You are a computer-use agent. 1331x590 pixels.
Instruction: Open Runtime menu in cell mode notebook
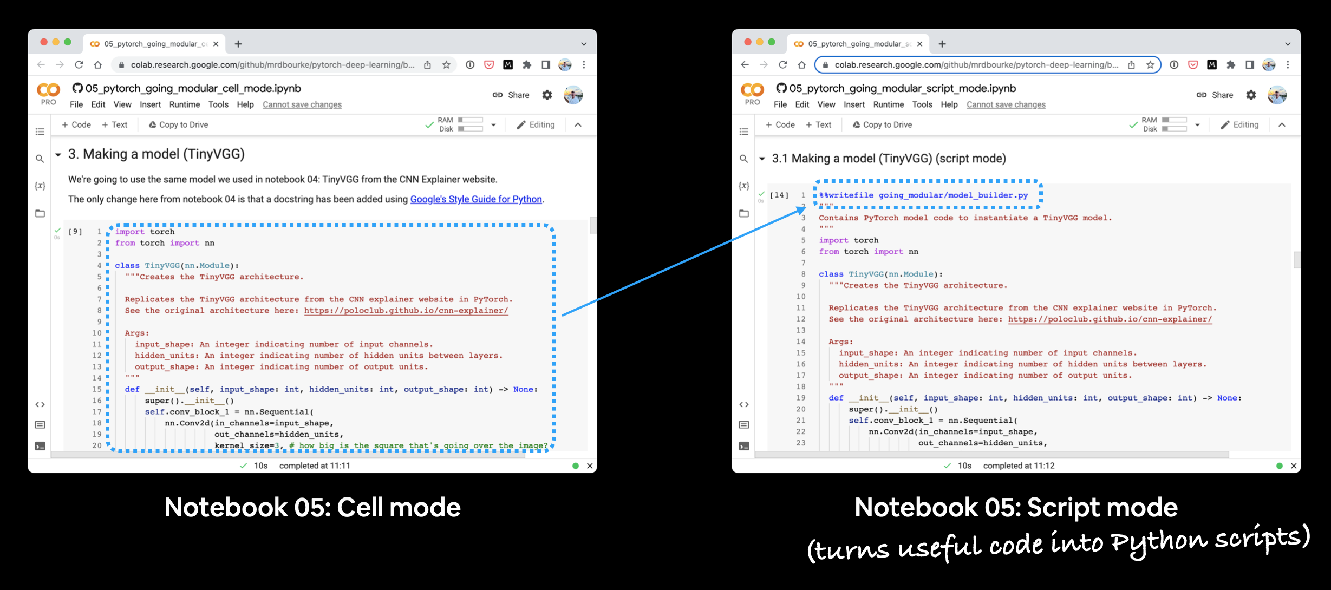point(184,104)
